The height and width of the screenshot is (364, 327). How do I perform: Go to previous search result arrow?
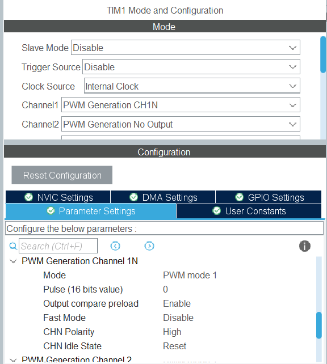(115, 246)
